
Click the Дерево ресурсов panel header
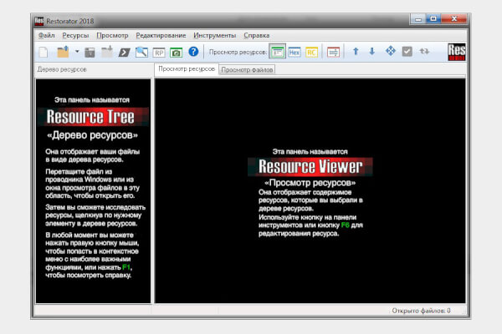click(x=62, y=69)
